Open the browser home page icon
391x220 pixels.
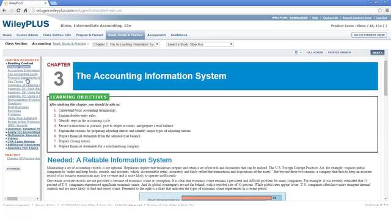coord(25,10)
